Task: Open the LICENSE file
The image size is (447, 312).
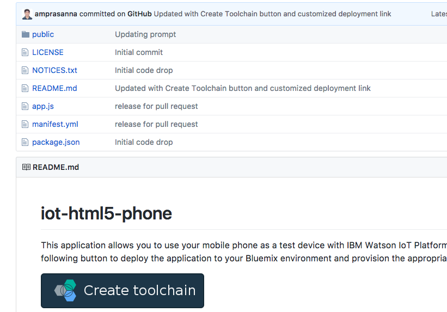Action: pyautogui.click(x=48, y=52)
